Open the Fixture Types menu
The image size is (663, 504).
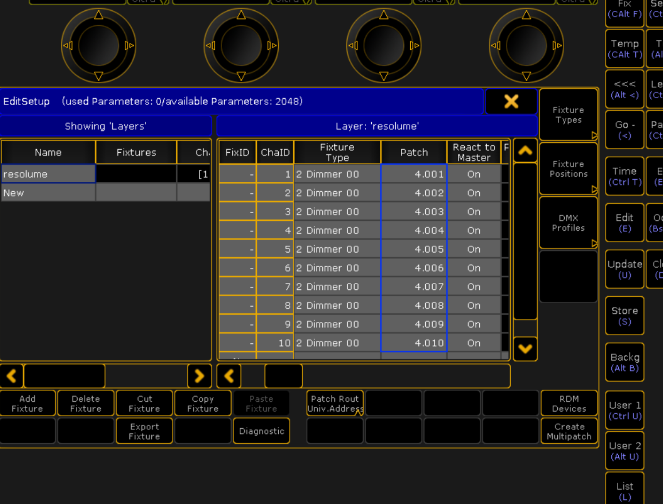tap(568, 115)
